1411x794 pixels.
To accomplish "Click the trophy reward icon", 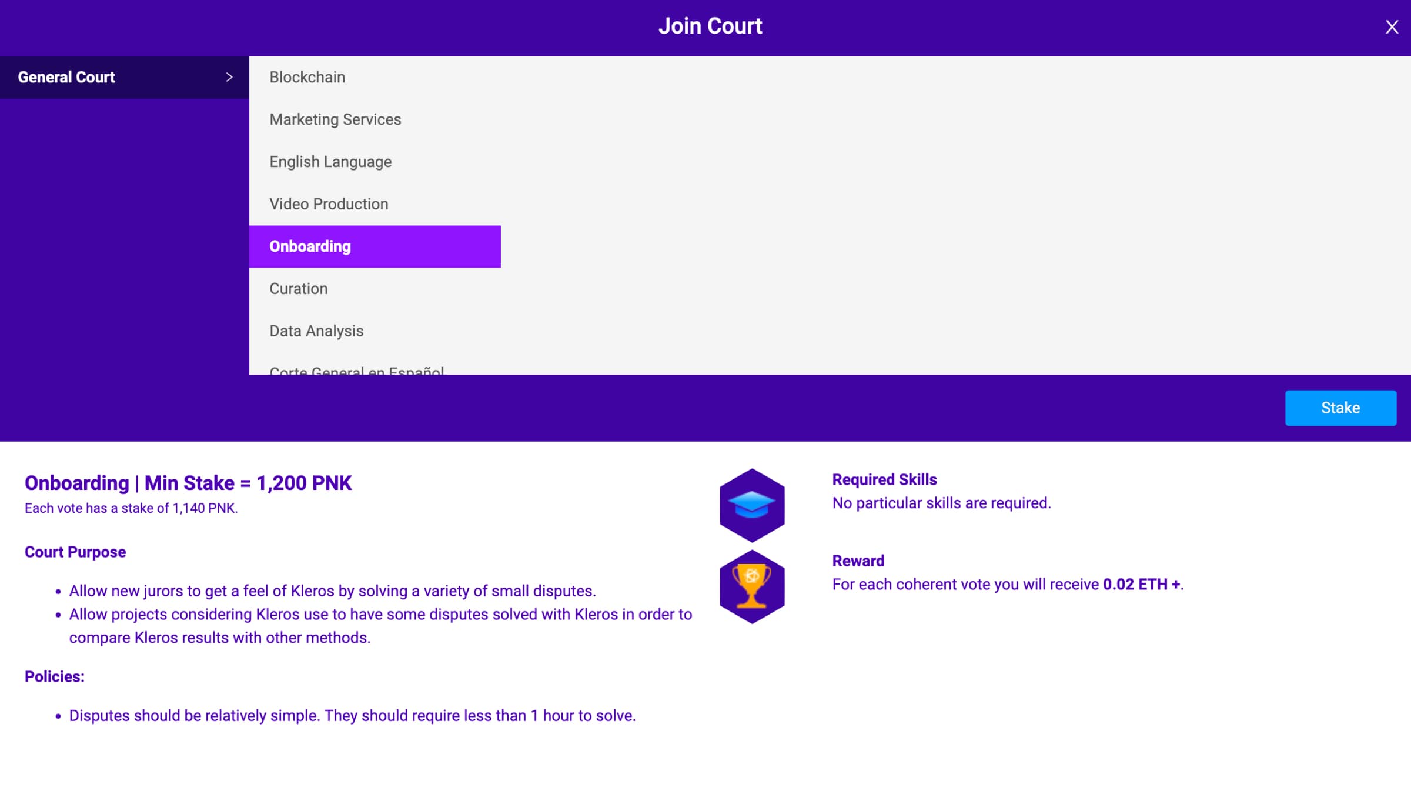I will 752,586.
